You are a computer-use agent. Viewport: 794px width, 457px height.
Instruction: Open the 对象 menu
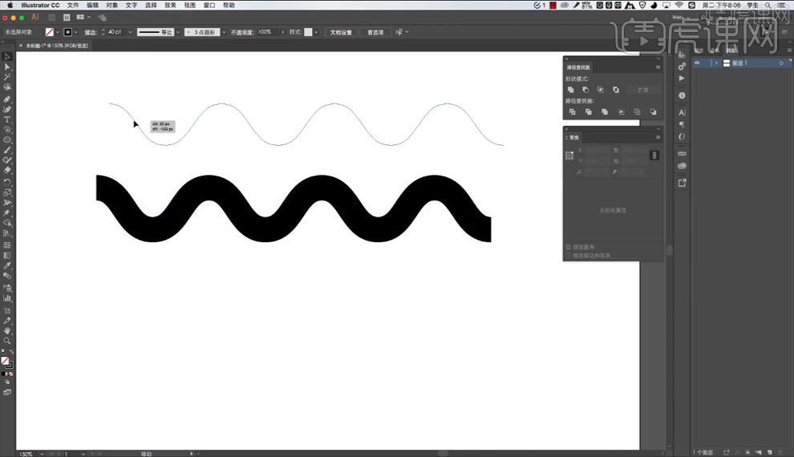pos(112,5)
